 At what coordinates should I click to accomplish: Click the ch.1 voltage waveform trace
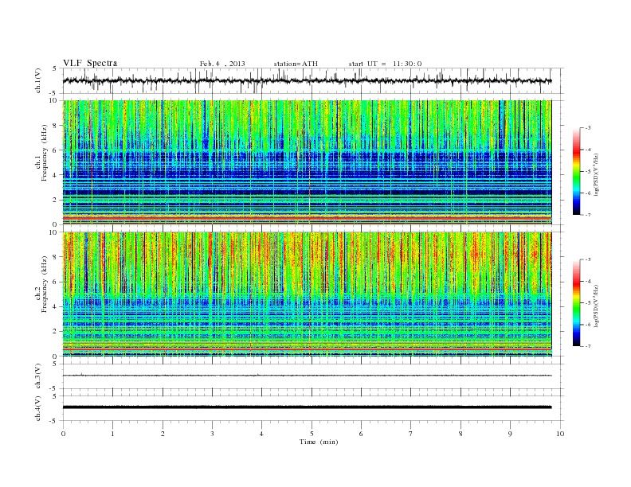(x=307, y=80)
